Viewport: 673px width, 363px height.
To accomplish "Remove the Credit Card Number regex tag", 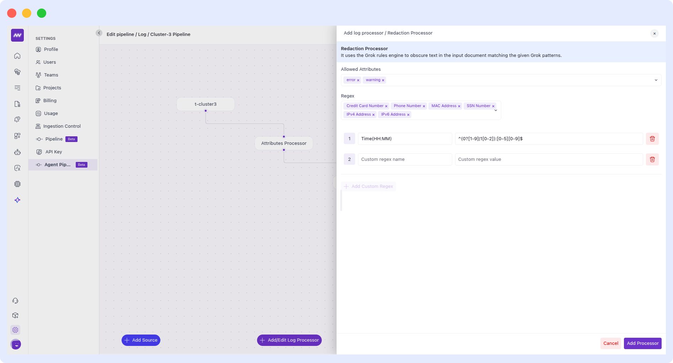I will point(386,106).
